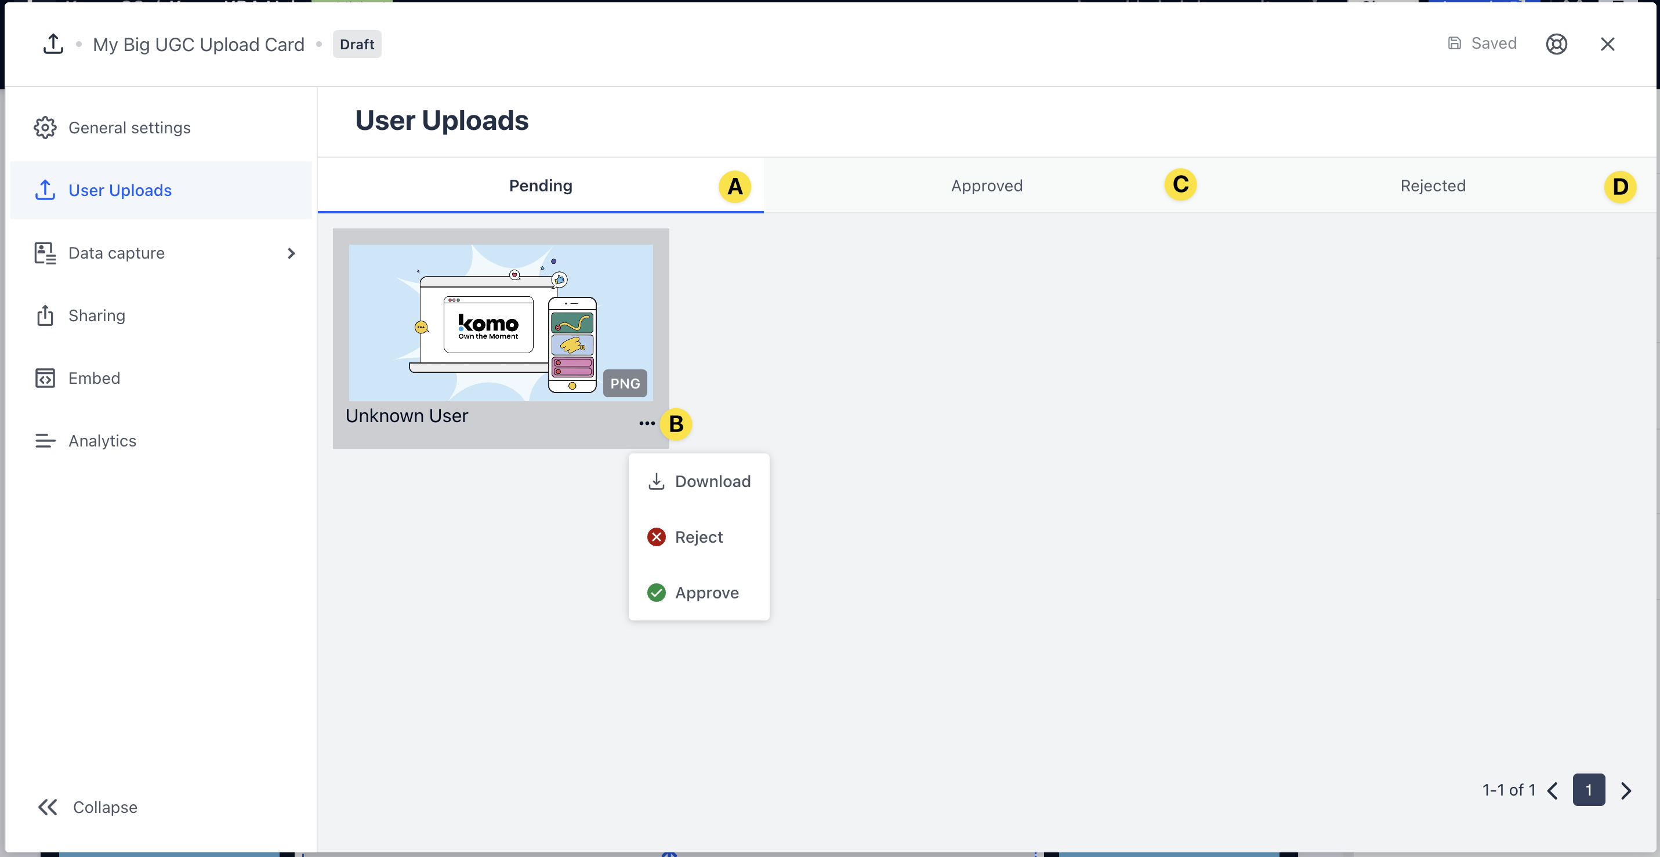Click the page 1 pagination button
This screenshot has height=857, width=1660.
point(1589,790)
